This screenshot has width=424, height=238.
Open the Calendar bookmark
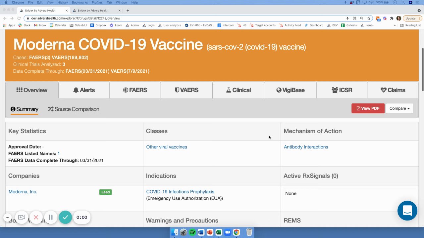(x=58, y=25)
